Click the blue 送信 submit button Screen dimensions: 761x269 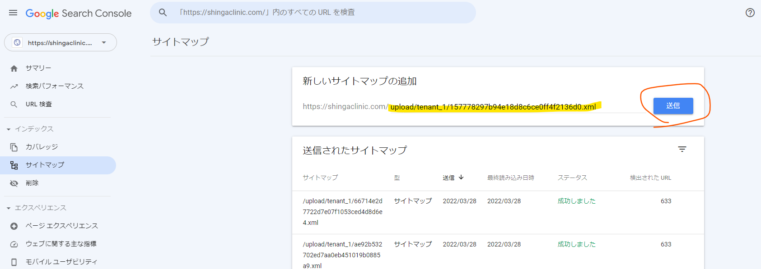[673, 106]
